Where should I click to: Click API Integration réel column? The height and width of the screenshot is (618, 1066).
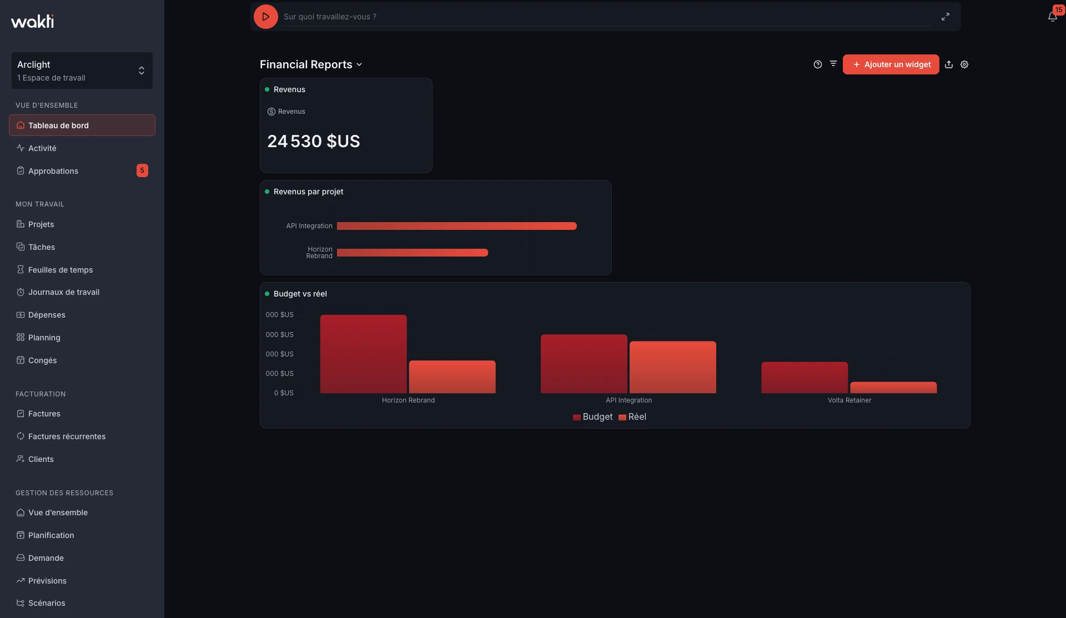coord(673,367)
